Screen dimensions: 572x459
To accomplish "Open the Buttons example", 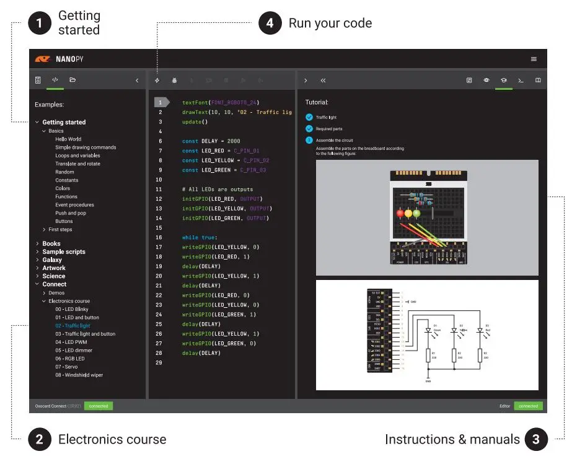I will (x=64, y=221).
